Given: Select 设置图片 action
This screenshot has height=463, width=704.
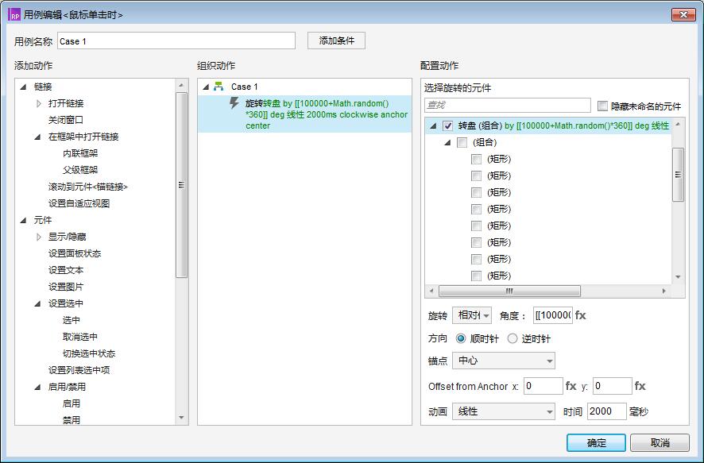Looking at the screenshot, I should click(66, 287).
